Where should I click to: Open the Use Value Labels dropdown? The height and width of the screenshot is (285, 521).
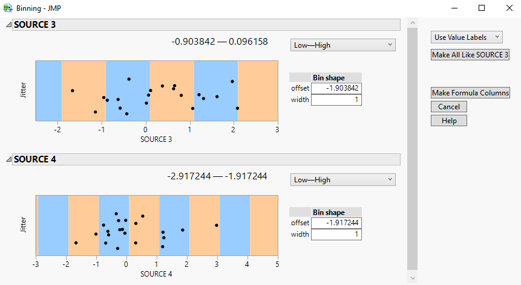(467, 37)
